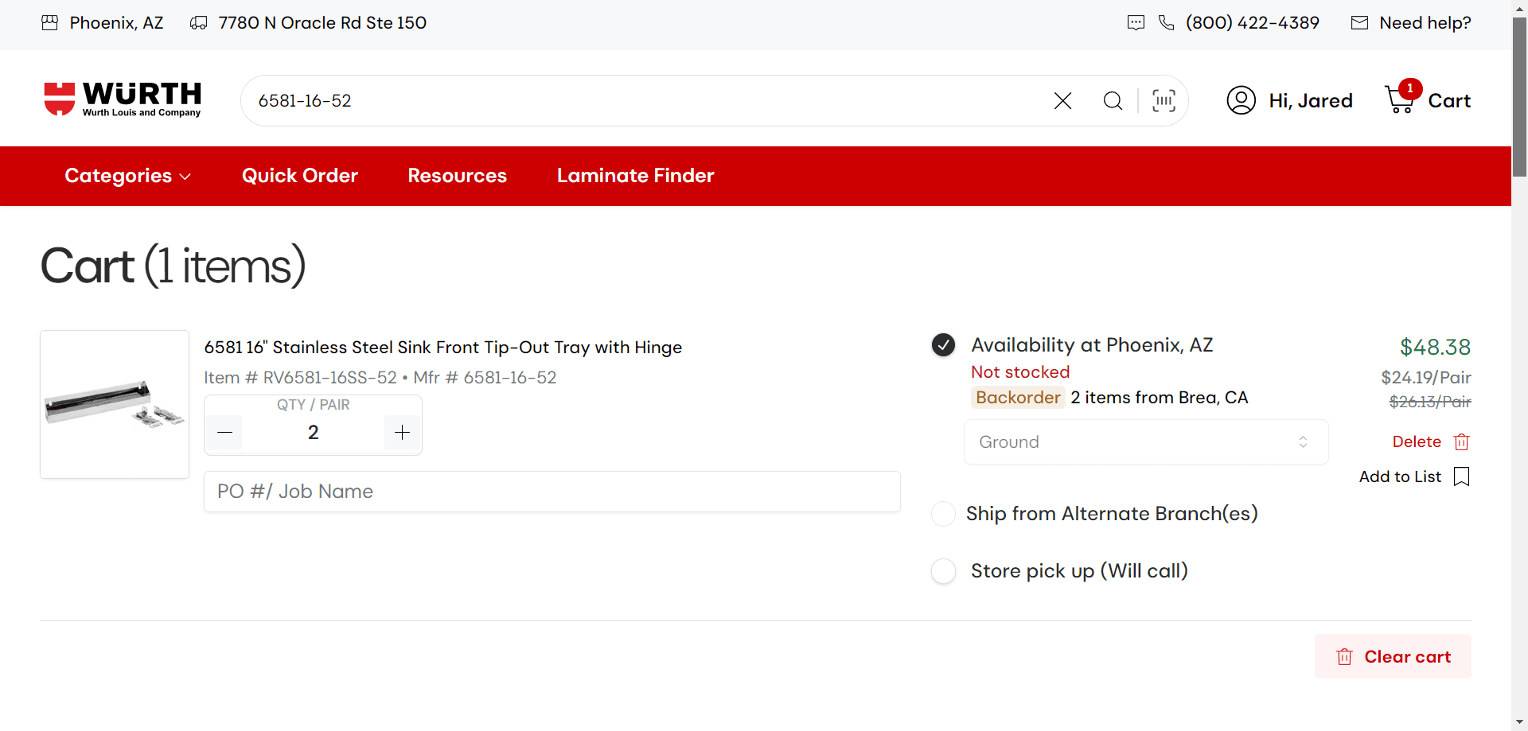Click the phone icon beside (800) 422-4389
Image resolution: width=1528 pixels, height=731 pixels.
[x=1166, y=23]
